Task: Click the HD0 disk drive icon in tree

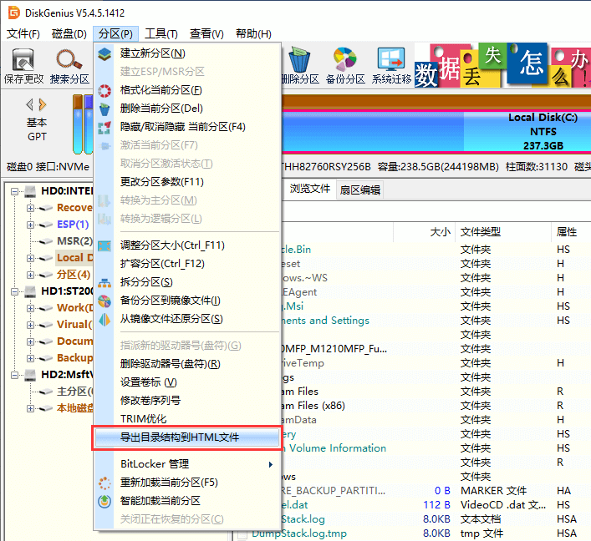Action: 30,192
